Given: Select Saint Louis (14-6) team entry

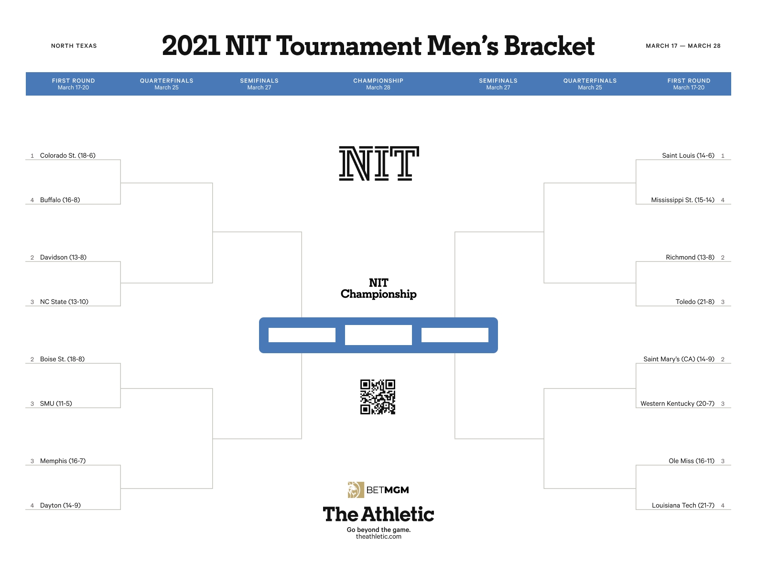Looking at the screenshot, I should pyautogui.click(x=688, y=155).
